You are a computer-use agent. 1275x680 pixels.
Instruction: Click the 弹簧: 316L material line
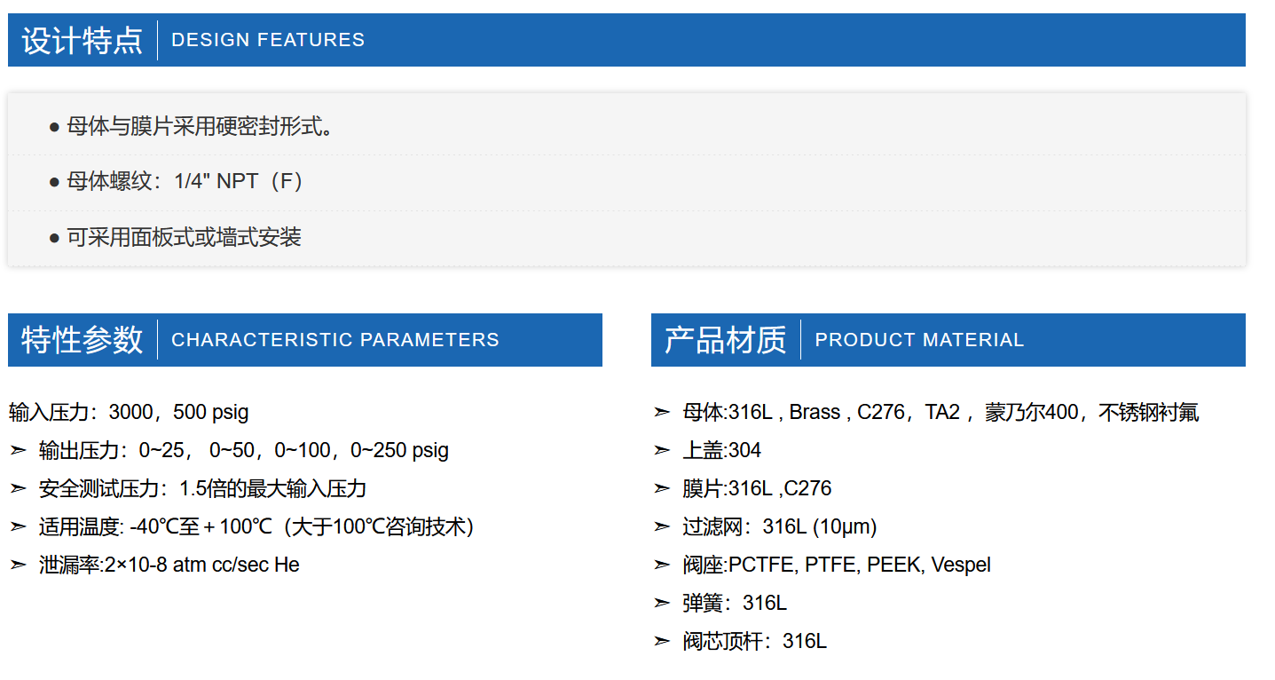tap(735, 603)
